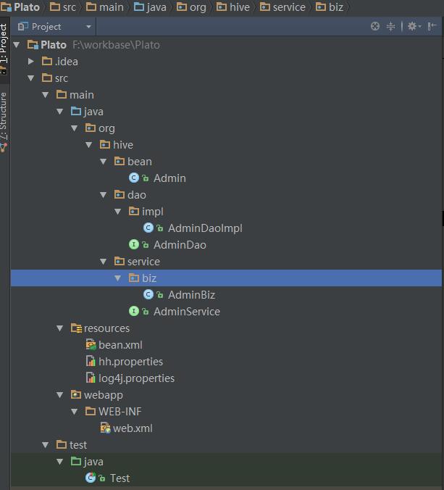The image size is (444, 490).
Task: Open the Project view dropdown arrow
Action: 88,27
